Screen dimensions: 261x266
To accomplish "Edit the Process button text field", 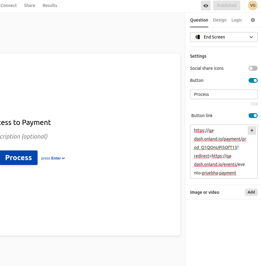I will click(x=224, y=94).
